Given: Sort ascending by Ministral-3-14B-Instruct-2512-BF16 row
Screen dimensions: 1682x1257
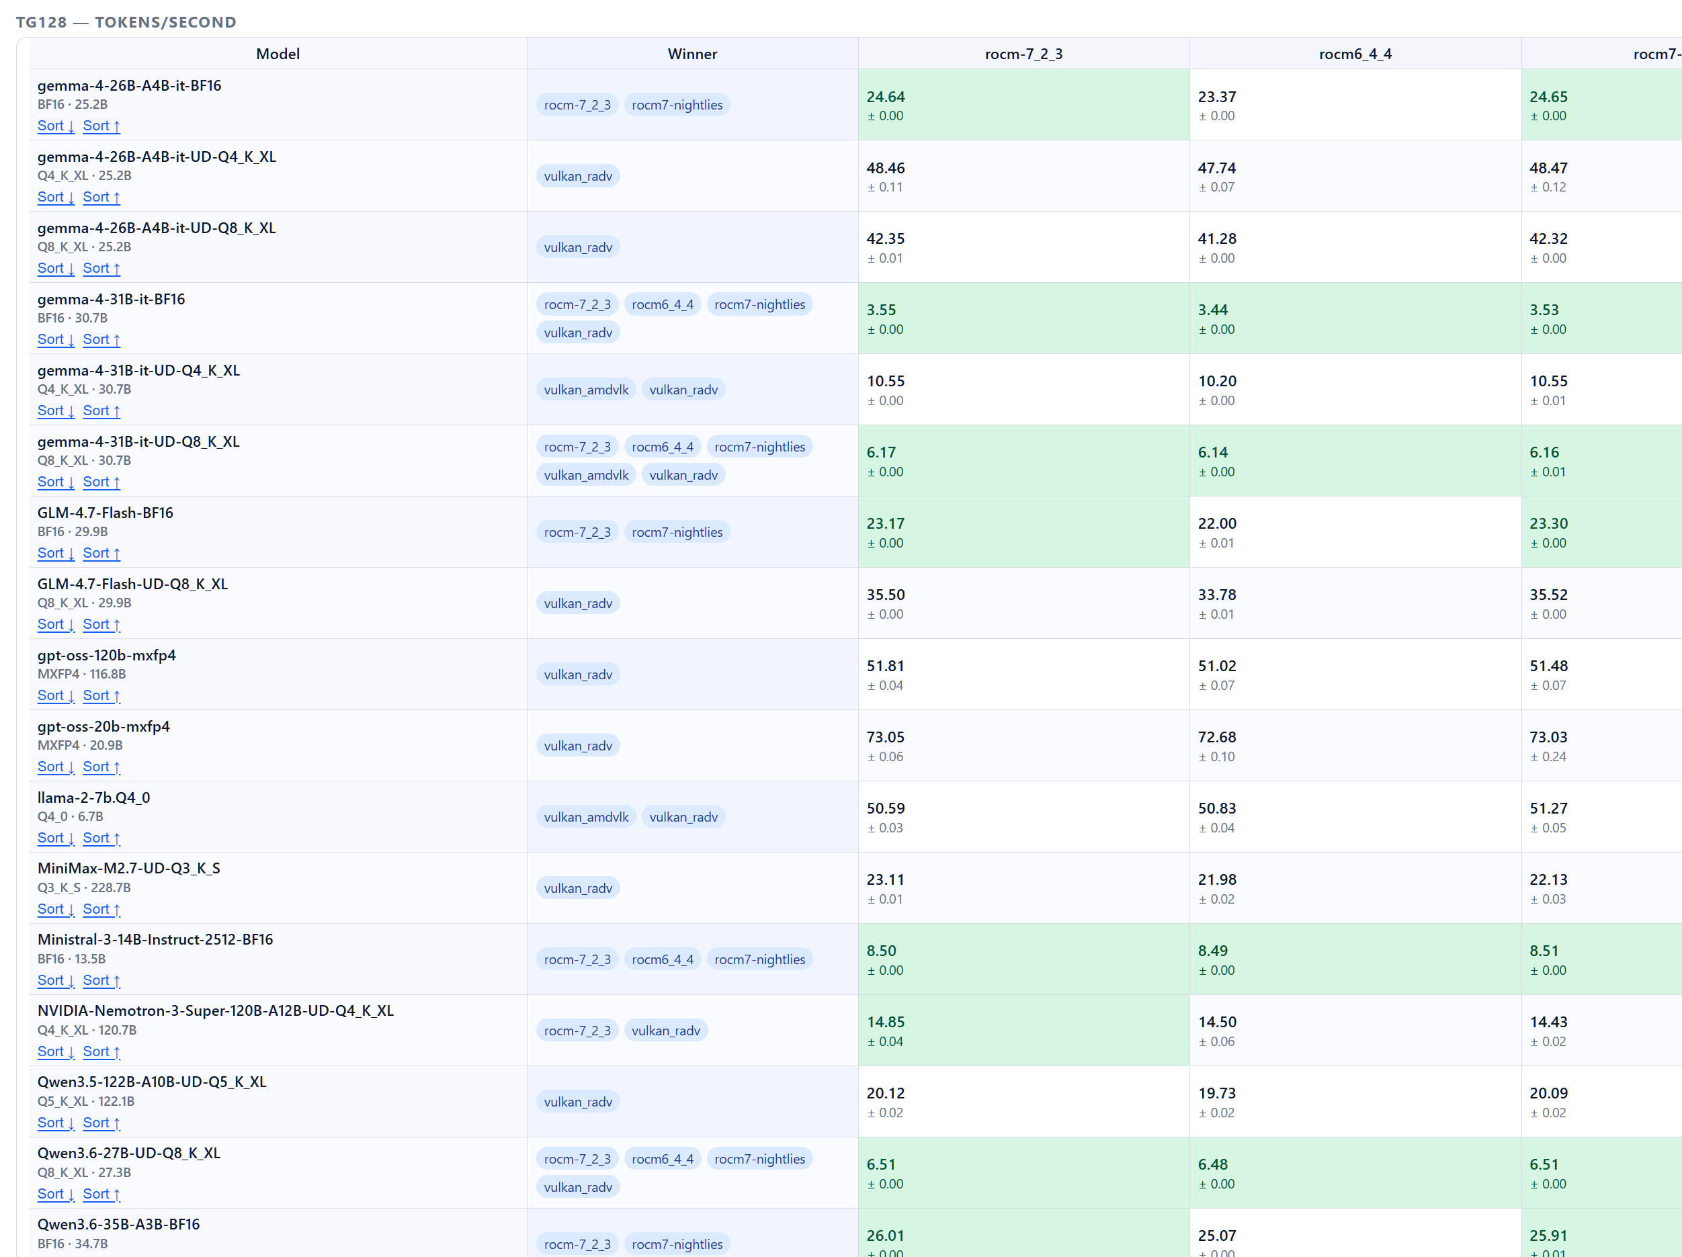Looking at the screenshot, I should pos(101,981).
